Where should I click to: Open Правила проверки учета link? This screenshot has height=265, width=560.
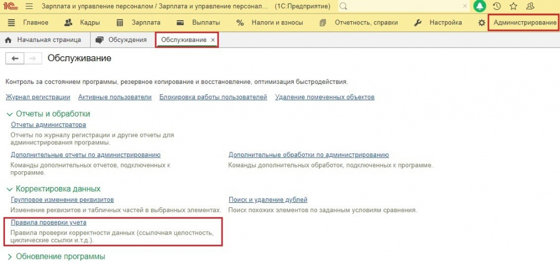[49, 222]
